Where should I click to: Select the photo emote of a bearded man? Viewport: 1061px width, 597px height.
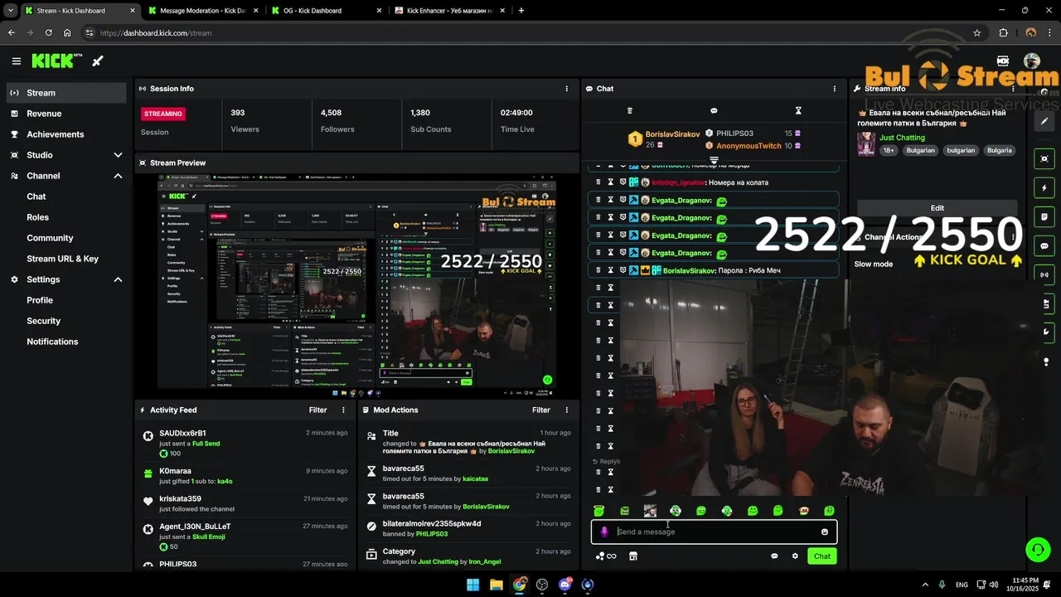(x=650, y=511)
